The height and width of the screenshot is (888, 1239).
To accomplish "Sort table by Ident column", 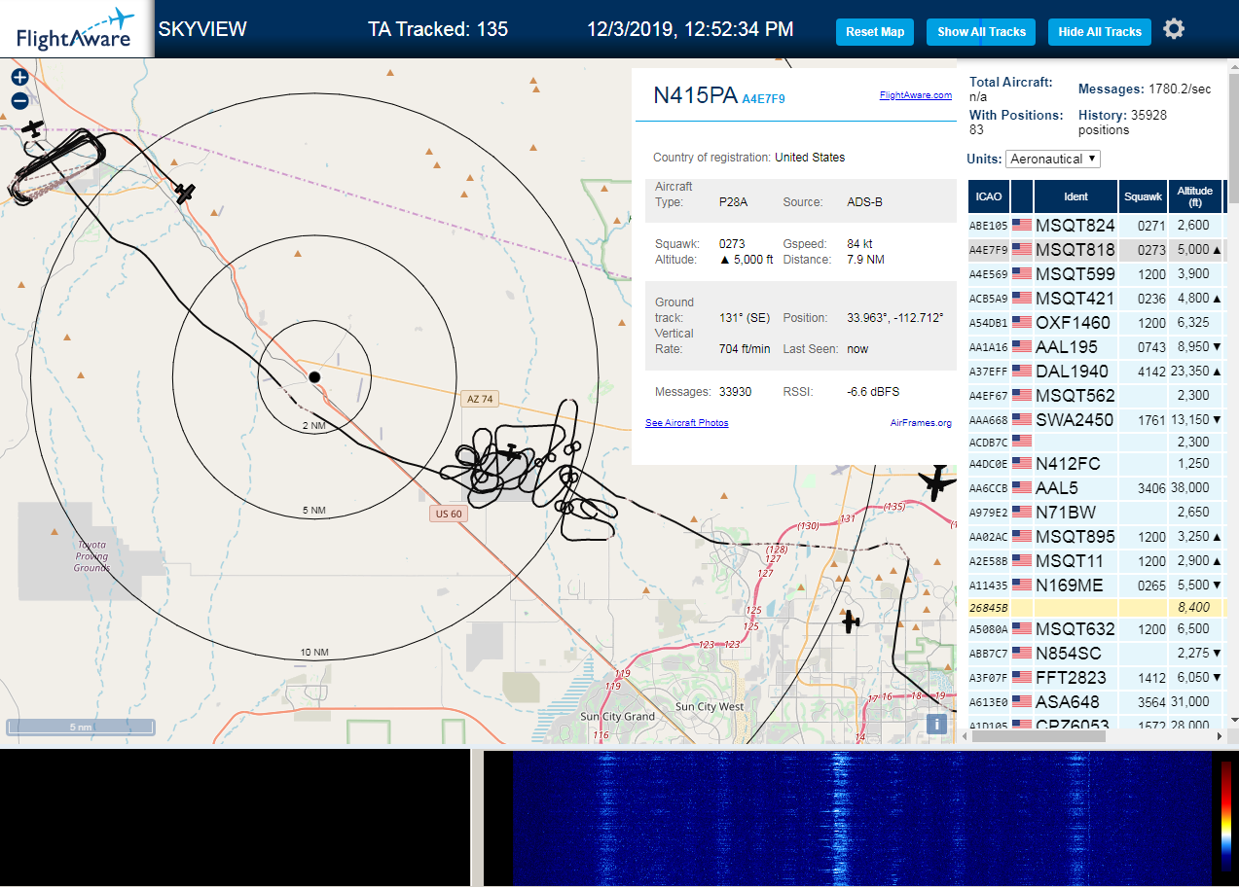I will coord(1075,196).
